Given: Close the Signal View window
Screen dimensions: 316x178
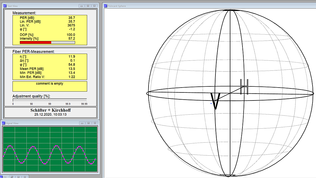Looking at the screenshot, I should tap(94, 123).
